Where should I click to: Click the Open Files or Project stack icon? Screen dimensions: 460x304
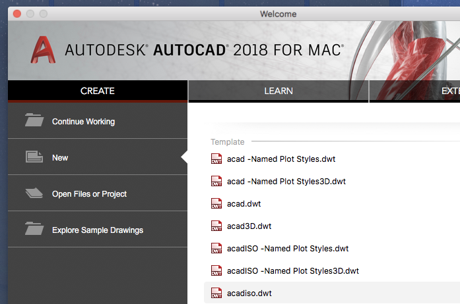point(34,193)
